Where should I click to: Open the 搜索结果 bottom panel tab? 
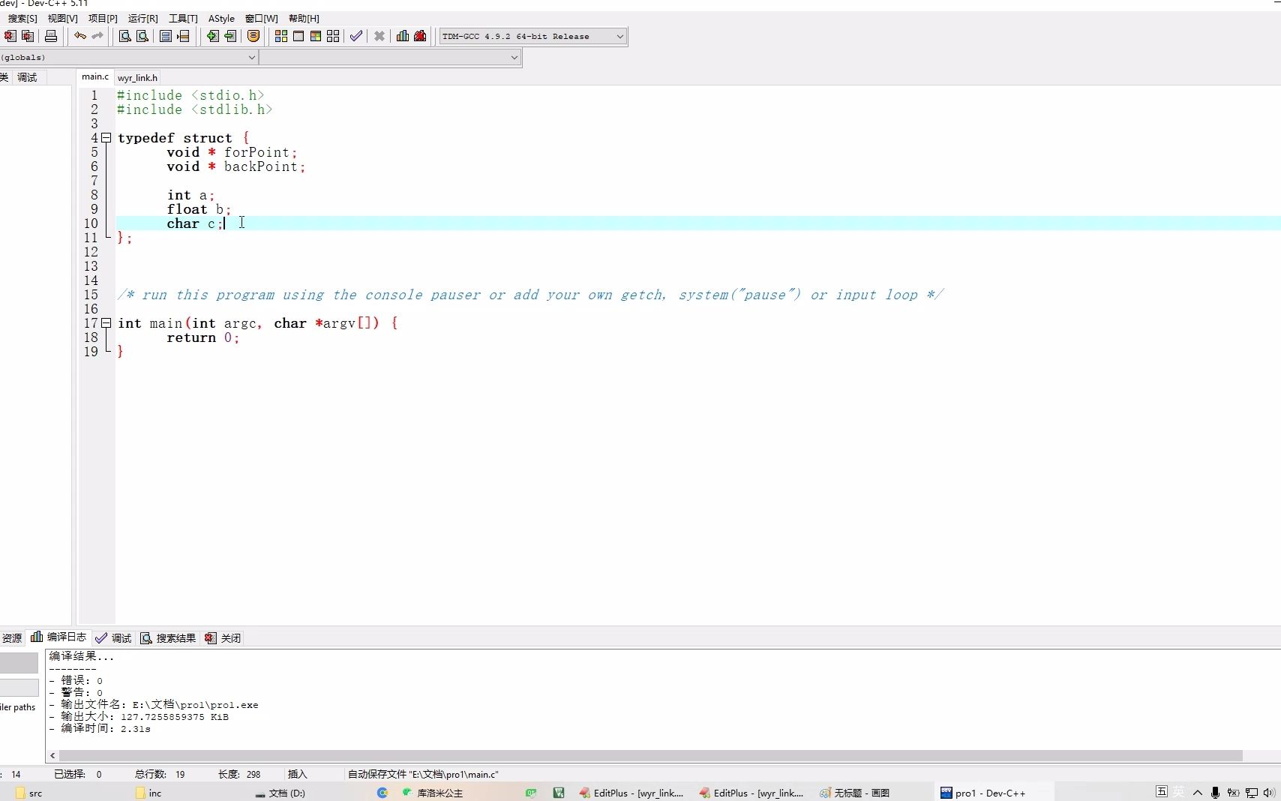tap(168, 638)
